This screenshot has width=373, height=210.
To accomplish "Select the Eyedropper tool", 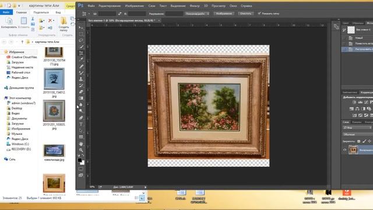I will (x=81, y=60).
